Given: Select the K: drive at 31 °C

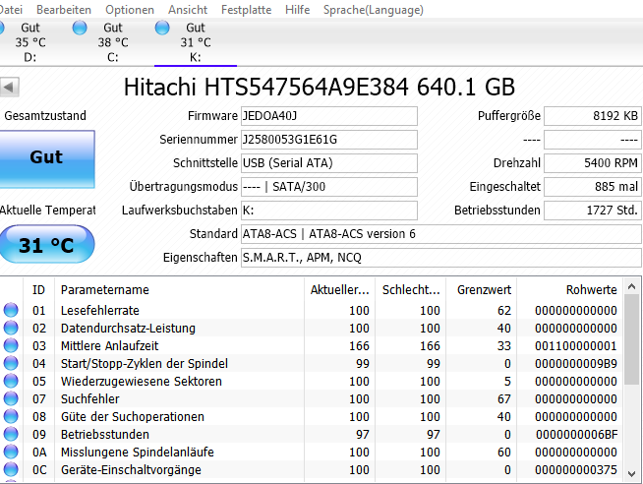Looking at the screenshot, I should [196, 42].
